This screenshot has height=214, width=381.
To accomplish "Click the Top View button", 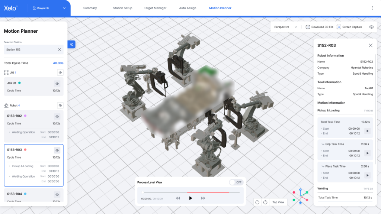I will (x=278, y=202).
